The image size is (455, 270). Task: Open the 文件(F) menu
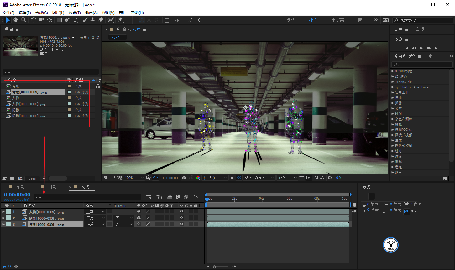8,13
